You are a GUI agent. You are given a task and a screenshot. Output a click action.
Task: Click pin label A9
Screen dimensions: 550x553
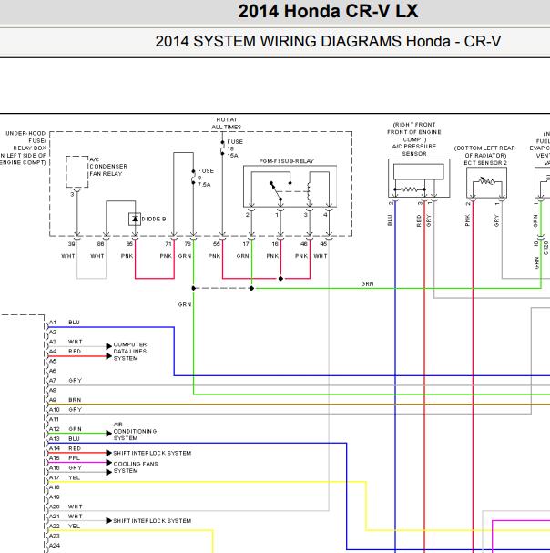pyautogui.click(x=53, y=400)
